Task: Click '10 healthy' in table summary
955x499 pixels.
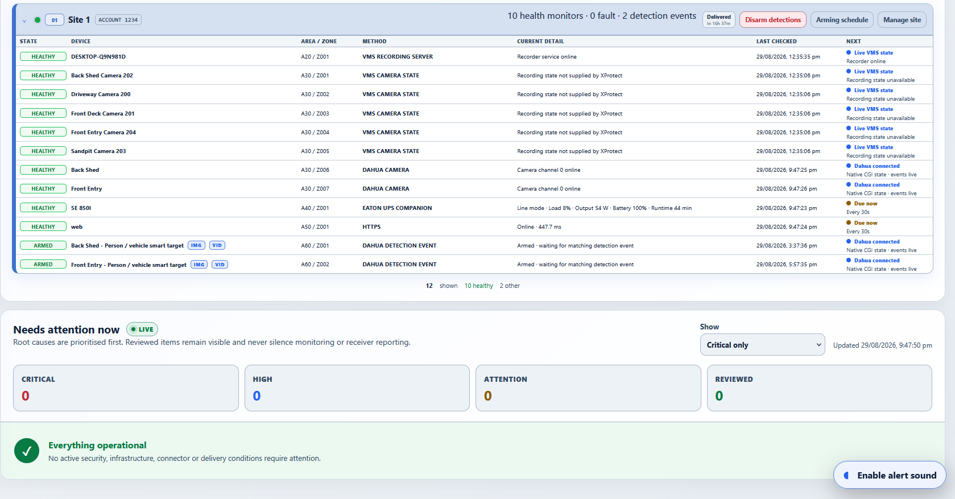Action: click(479, 286)
